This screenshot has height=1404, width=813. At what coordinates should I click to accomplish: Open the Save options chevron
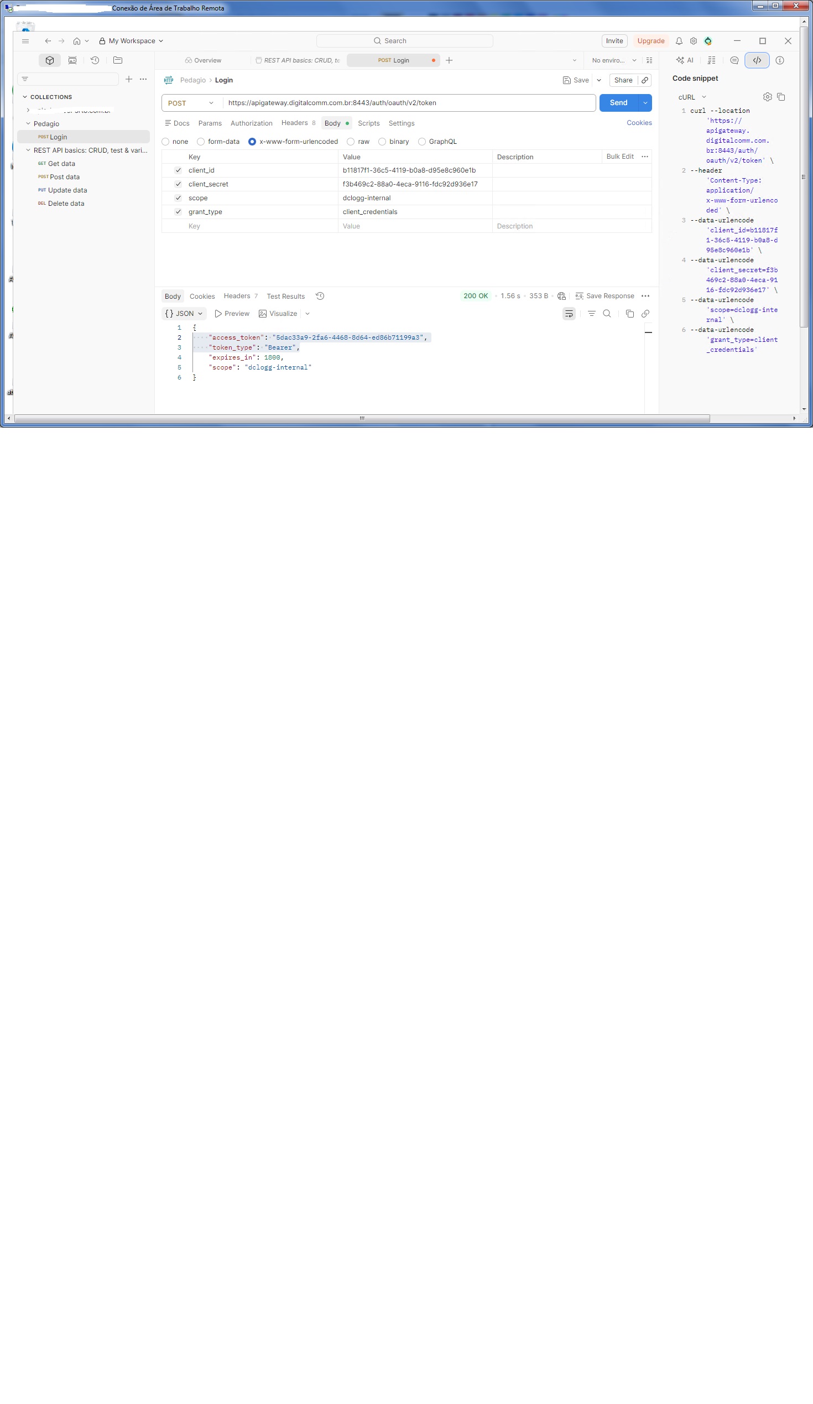click(599, 80)
